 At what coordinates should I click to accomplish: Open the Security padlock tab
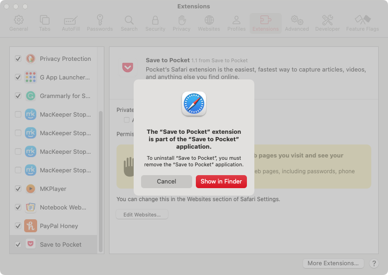[x=155, y=23]
